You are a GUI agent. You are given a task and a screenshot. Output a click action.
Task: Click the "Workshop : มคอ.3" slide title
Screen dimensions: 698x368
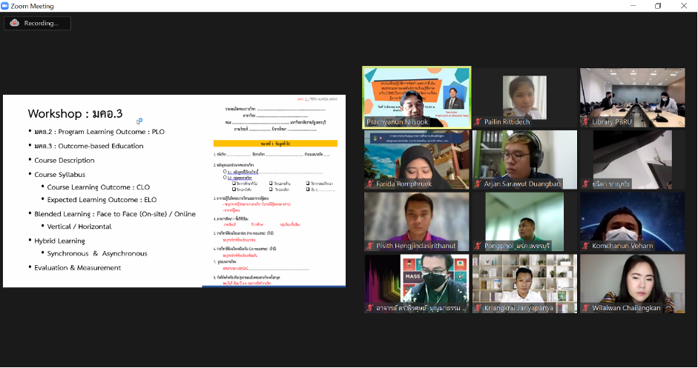[75, 114]
